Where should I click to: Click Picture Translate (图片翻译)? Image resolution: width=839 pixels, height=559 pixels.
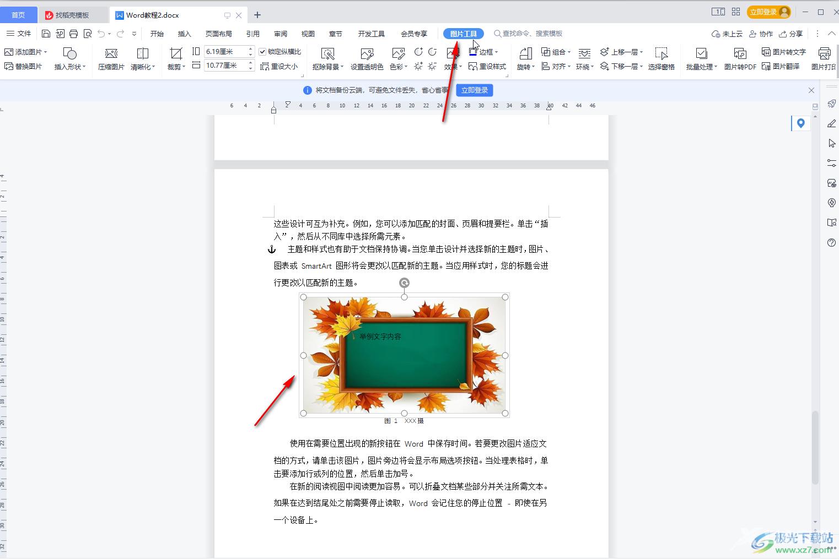pyautogui.click(x=781, y=66)
